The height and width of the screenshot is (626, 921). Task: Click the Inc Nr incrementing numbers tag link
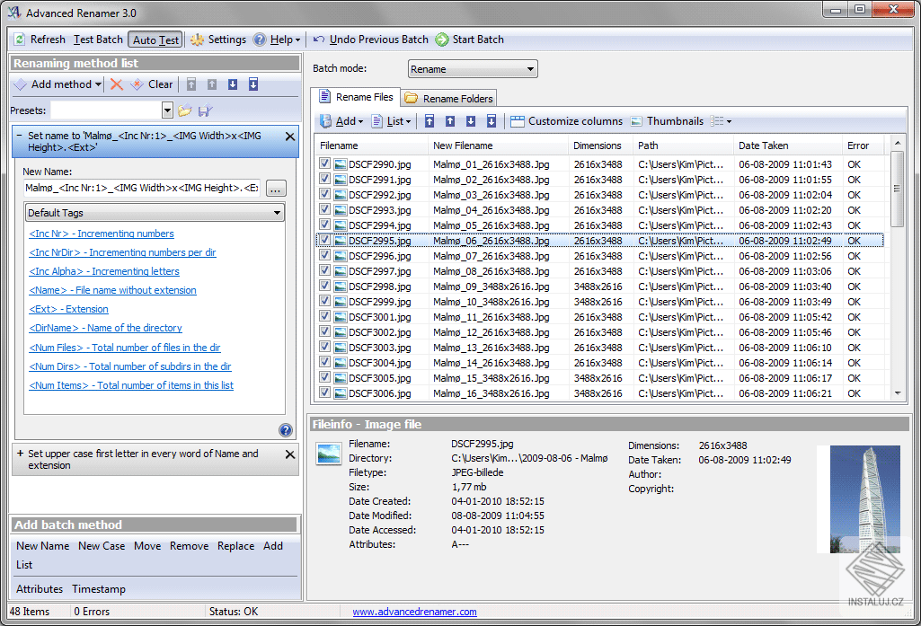pyautogui.click(x=101, y=234)
